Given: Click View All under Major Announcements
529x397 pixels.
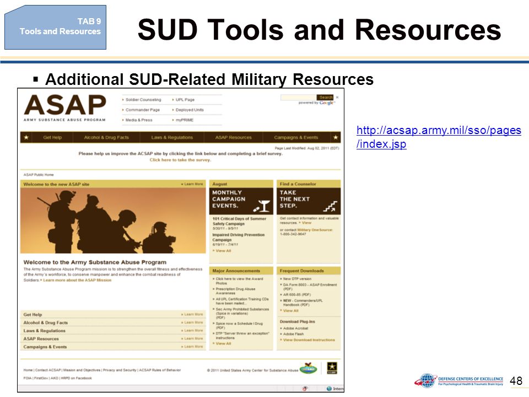Looking at the screenshot, I should [223, 344].
